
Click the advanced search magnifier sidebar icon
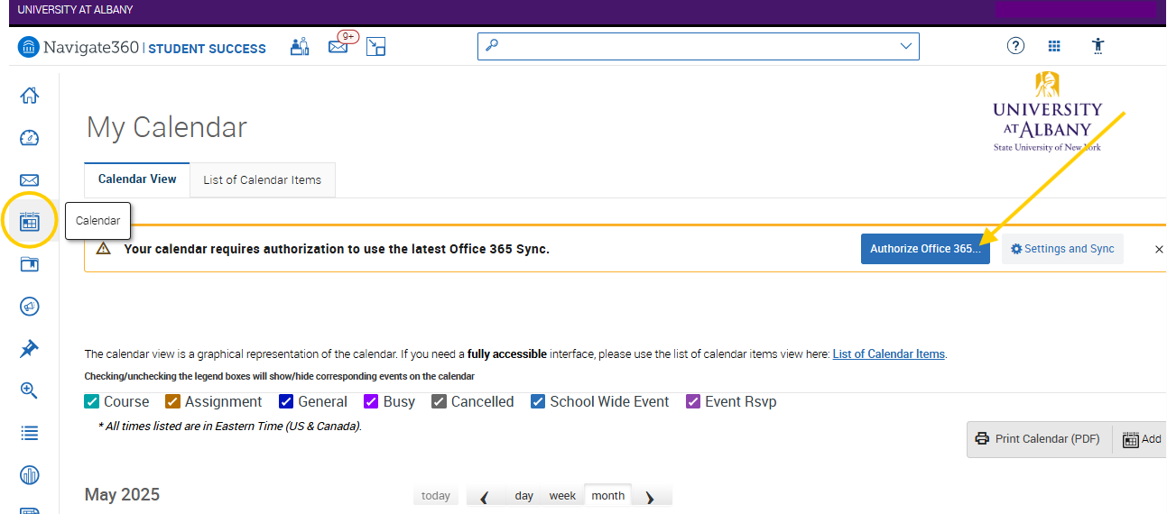click(x=30, y=390)
